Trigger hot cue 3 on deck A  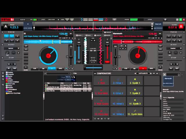(17, 36)
